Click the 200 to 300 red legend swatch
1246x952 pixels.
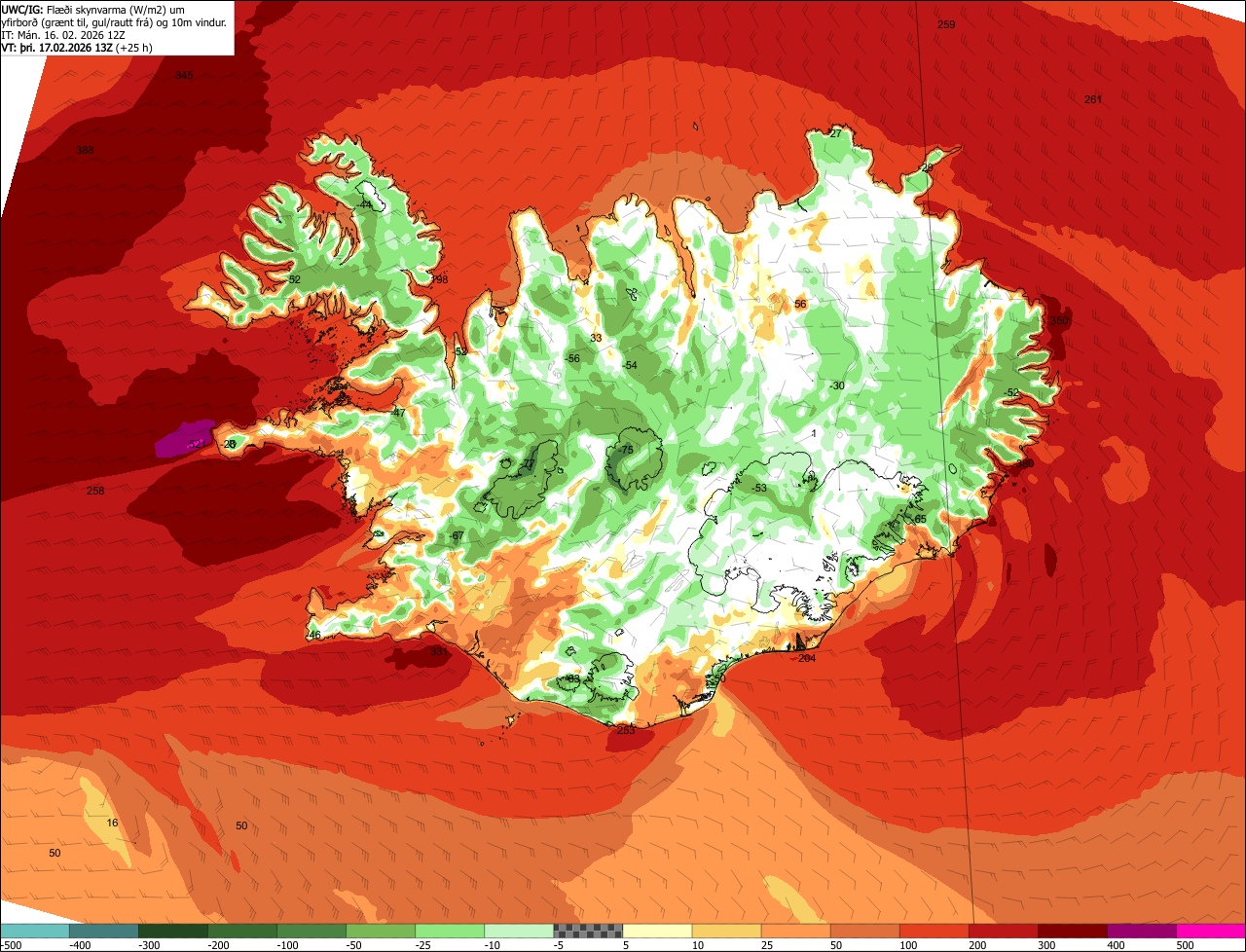(x=1003, y=931)
